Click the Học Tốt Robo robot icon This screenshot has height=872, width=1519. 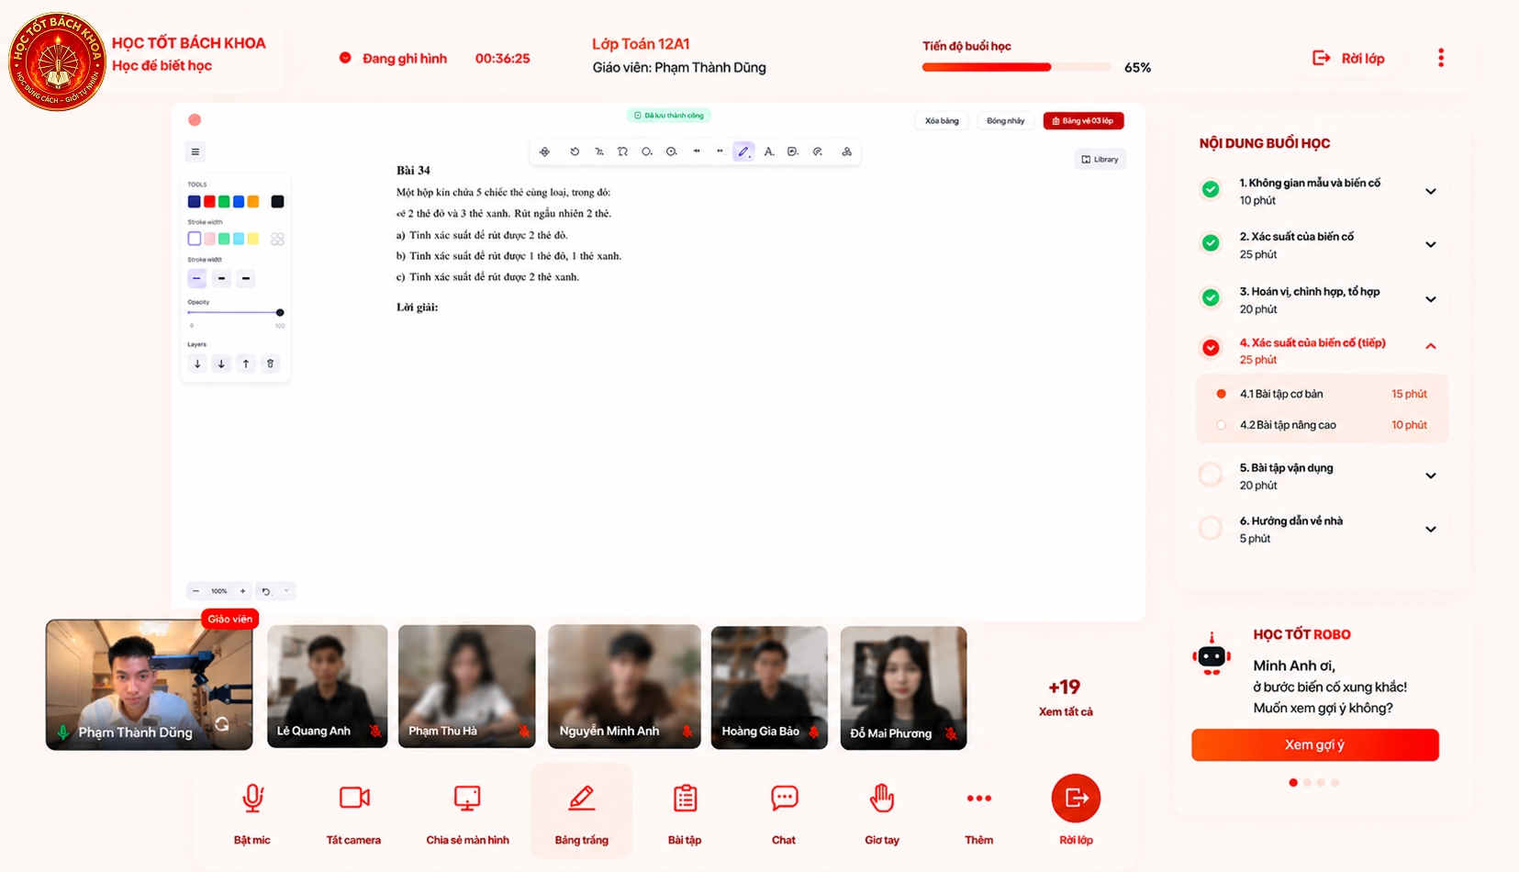tap(1212, 655)
